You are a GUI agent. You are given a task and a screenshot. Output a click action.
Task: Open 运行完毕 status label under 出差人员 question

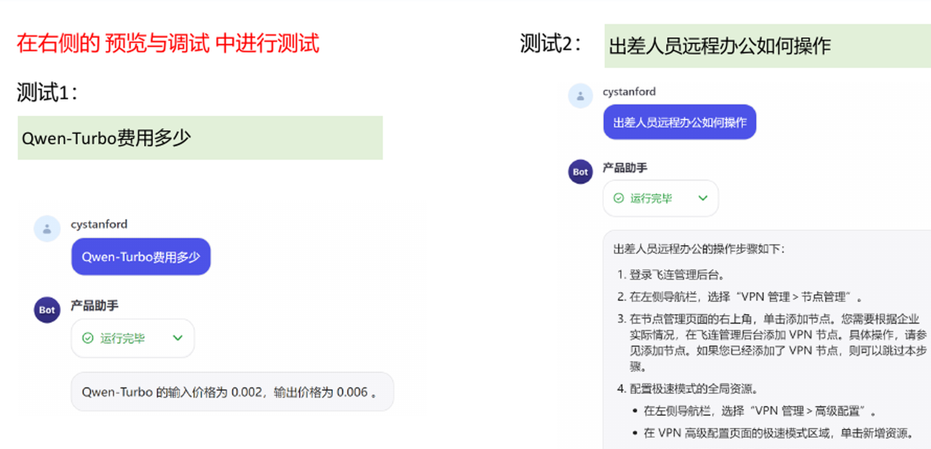tap(651, 198)
